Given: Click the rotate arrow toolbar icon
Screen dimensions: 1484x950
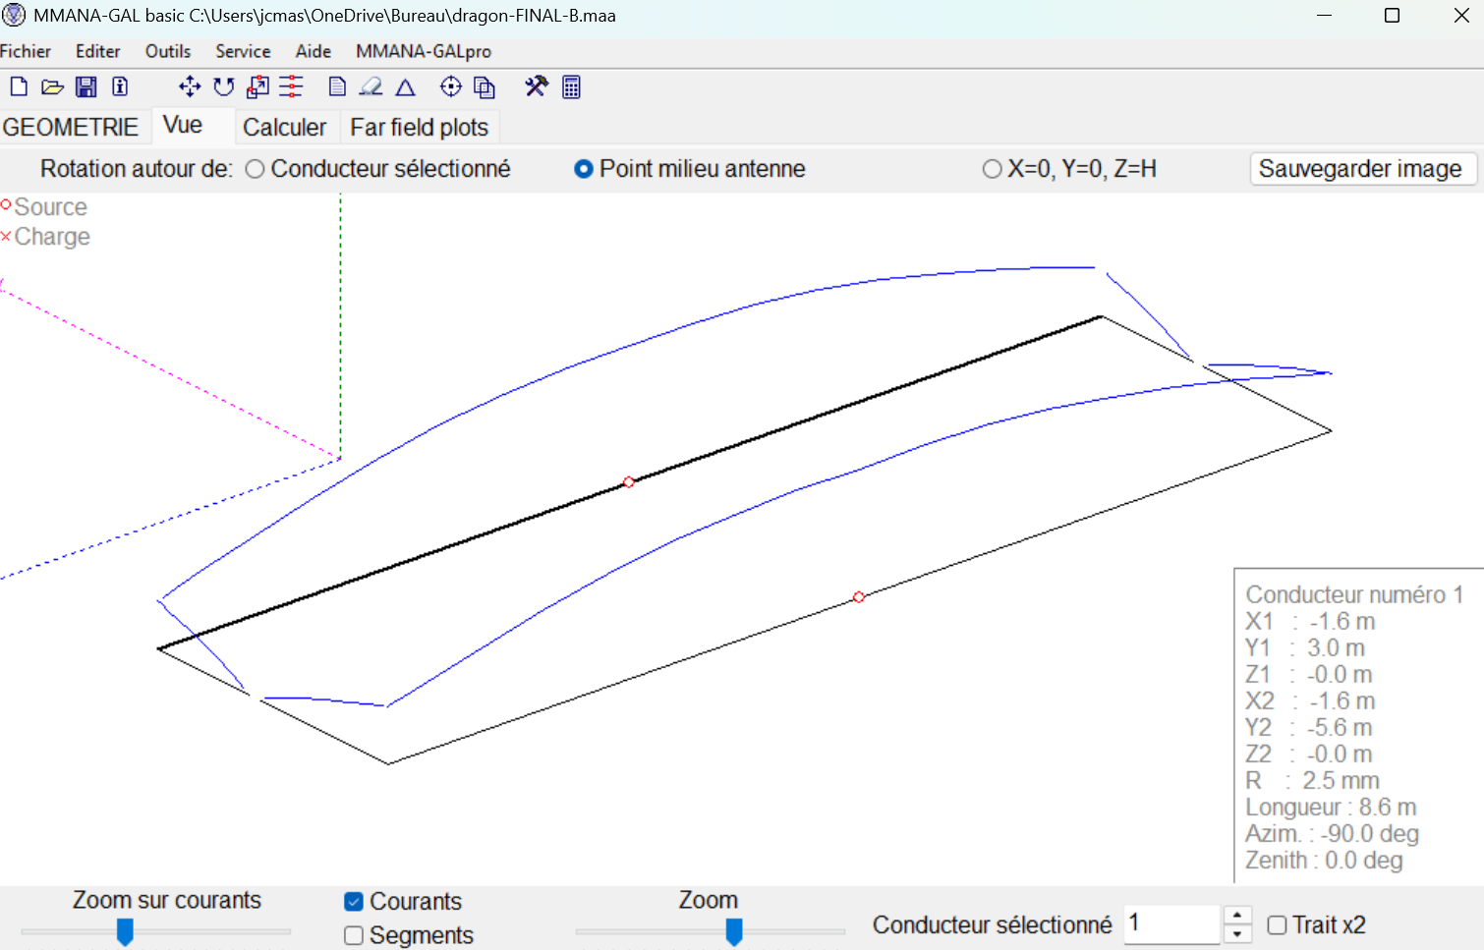Looking at the screenshot, I should 224,86.
